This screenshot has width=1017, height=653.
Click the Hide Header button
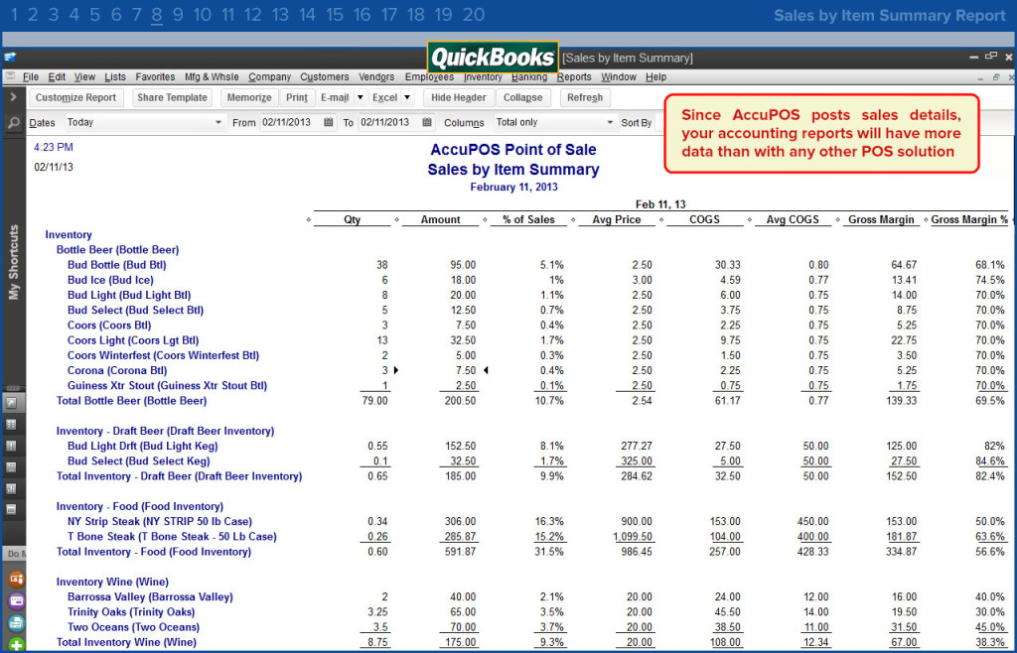pyautogui.click(x=459, y=97)
